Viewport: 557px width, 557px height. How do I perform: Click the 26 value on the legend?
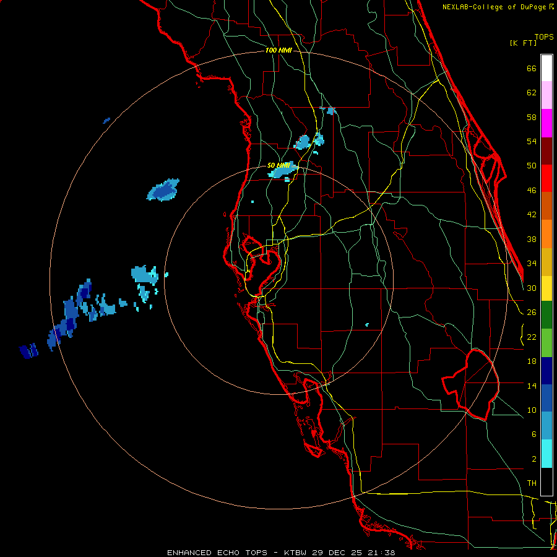532,313
